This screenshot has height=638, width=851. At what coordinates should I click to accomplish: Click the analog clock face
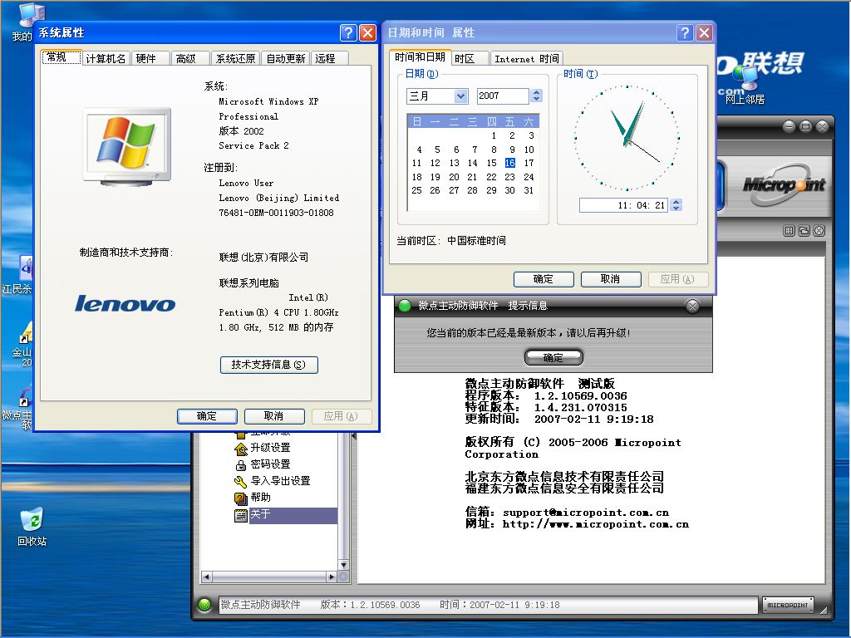pyautogui.click(x=627, y=137)
